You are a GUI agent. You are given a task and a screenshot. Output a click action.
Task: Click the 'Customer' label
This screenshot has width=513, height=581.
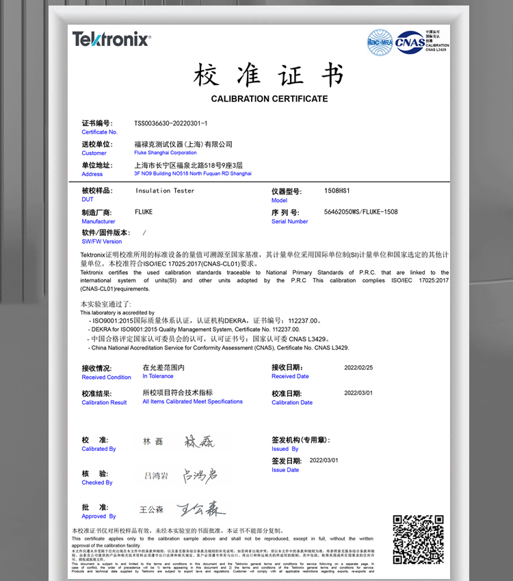point(94,153)
